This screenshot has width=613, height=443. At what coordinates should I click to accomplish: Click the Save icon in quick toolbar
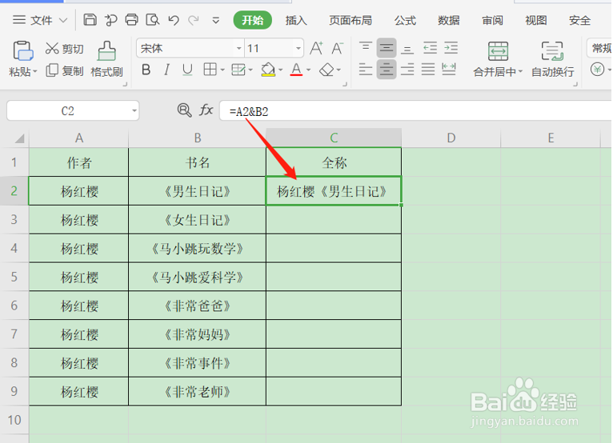pyautogui.click(x=90, y=19)
